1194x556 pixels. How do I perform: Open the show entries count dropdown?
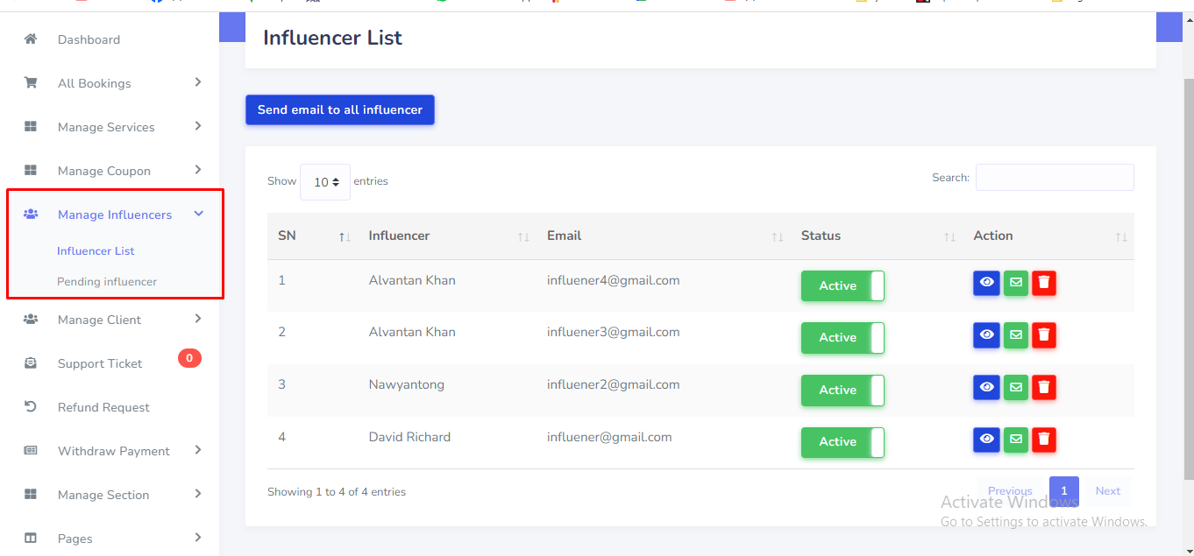325,182
